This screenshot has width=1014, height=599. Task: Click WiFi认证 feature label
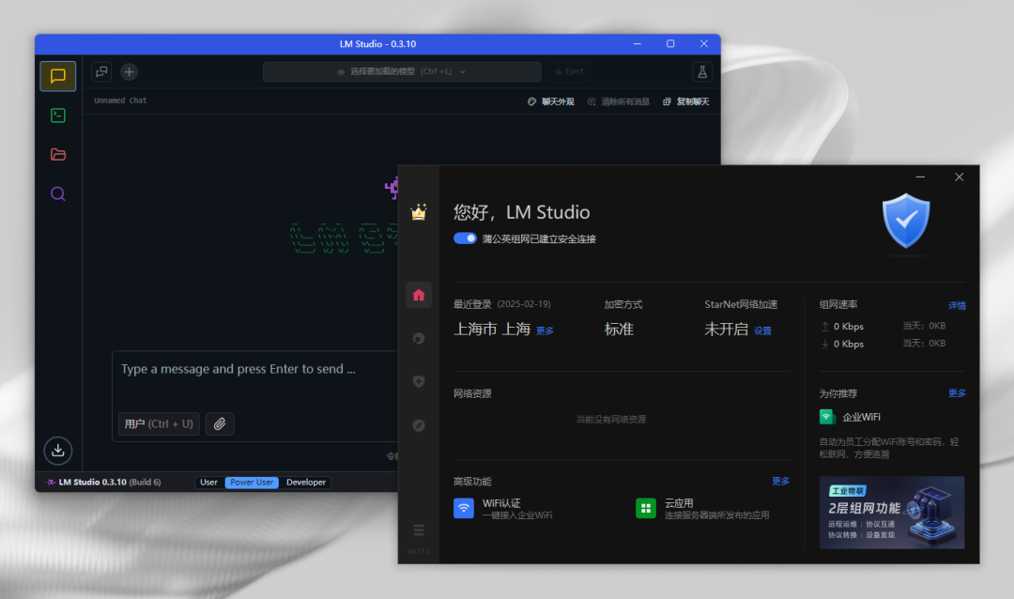(x=501, y=503)
